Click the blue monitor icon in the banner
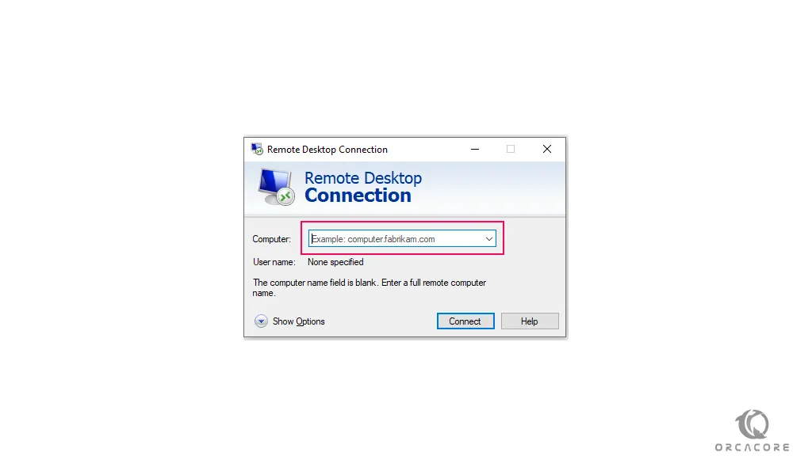The image size is (812, 475). (277, 187)
